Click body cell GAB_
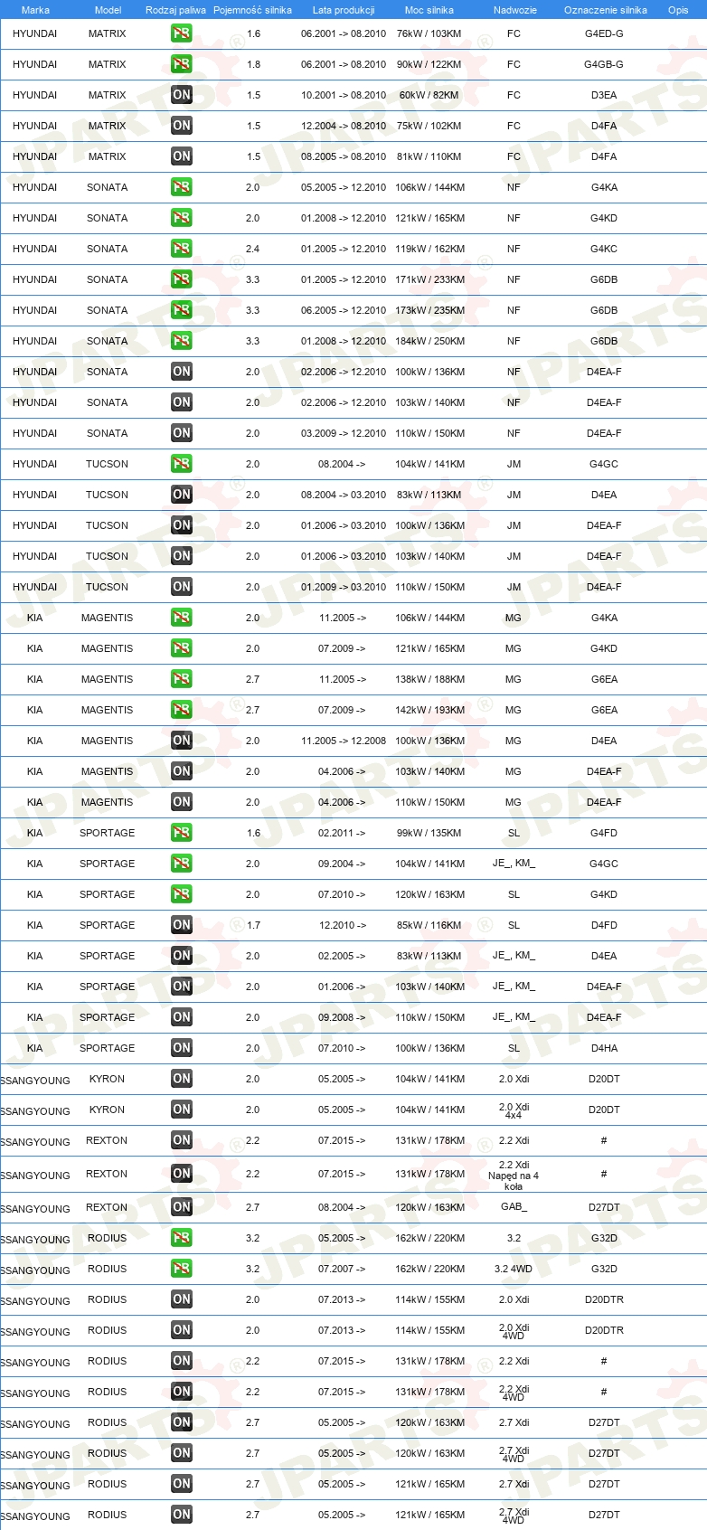The height and width of the screenshot is (1530, 707). (514, 1207)
